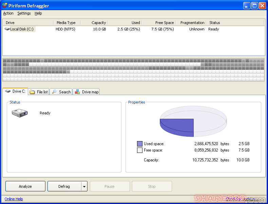Open the Action menu
This screenshot has width=268, height=204.
point(8,13)
